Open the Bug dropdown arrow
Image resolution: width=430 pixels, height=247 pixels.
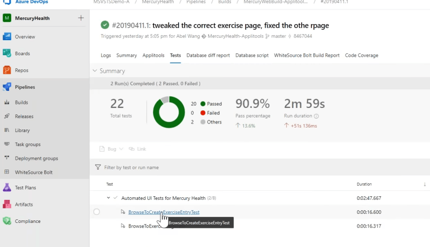click(121, 149)
